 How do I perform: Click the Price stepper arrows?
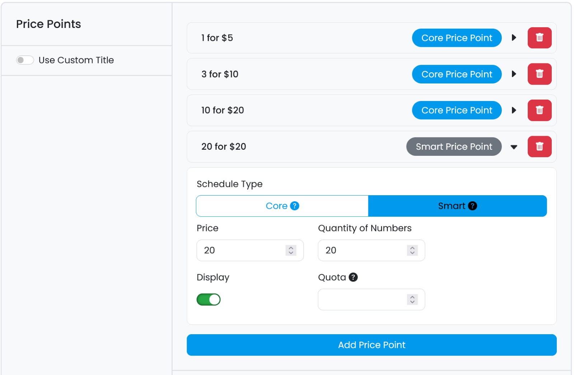pos(291,250)
